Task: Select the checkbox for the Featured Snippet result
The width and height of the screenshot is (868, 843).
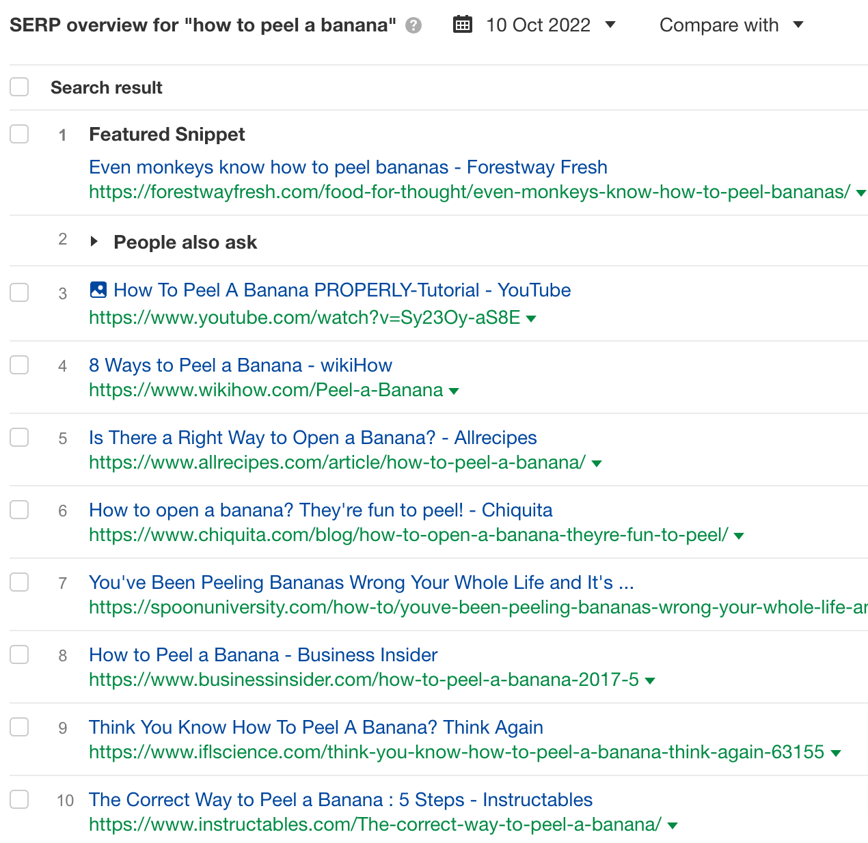Action: point(19,134)
